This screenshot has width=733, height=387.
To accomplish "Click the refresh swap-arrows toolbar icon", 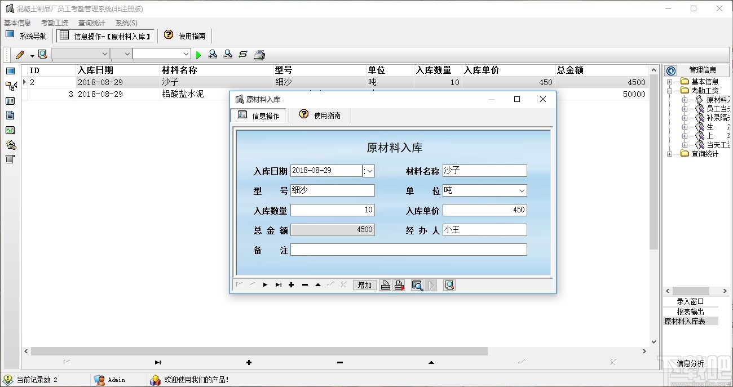I will [x=243, y=55].
